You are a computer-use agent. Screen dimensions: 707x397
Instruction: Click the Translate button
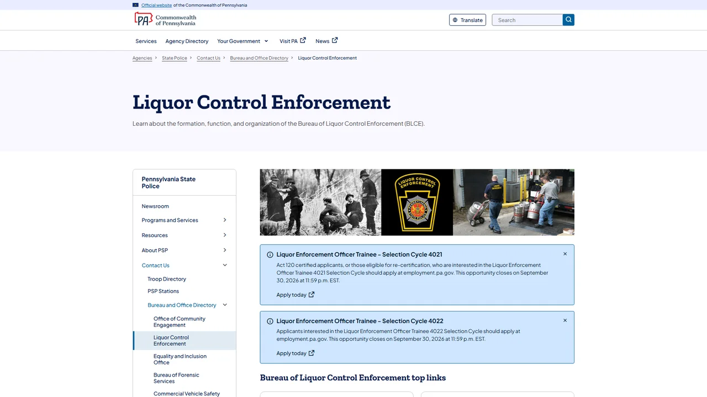(x=467, y=20)
